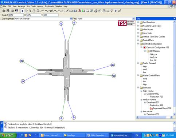Click the red-marked box toolbar icon
176x138 pixels.
(x=79, y=11)
